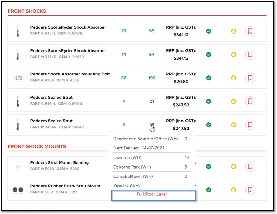Select the Mounting Bolt thumbnail image
Viewport: 277px width, 214px height.
[x=18, y=78]
